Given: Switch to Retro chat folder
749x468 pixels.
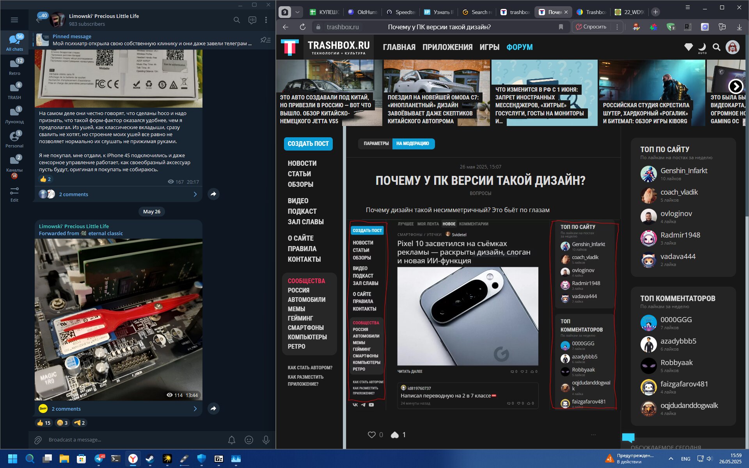Looking at the screenshot, I should pos(14,66).
